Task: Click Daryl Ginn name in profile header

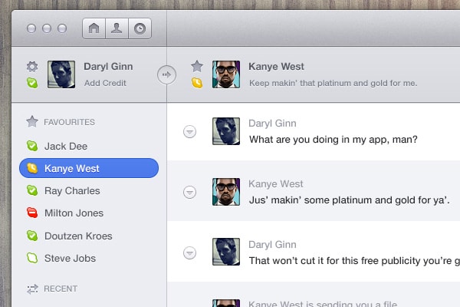Action: click(108, 67)
